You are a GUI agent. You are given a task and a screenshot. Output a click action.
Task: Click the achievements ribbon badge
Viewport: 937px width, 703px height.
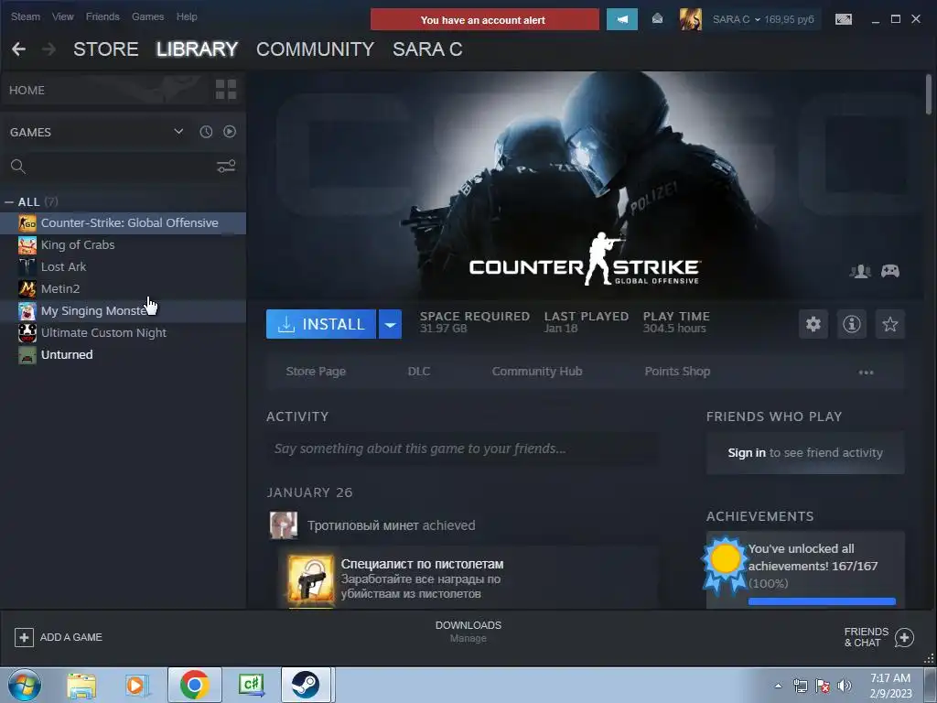(725, 564)
